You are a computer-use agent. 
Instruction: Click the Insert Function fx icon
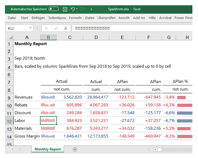[x=66, y=28]
